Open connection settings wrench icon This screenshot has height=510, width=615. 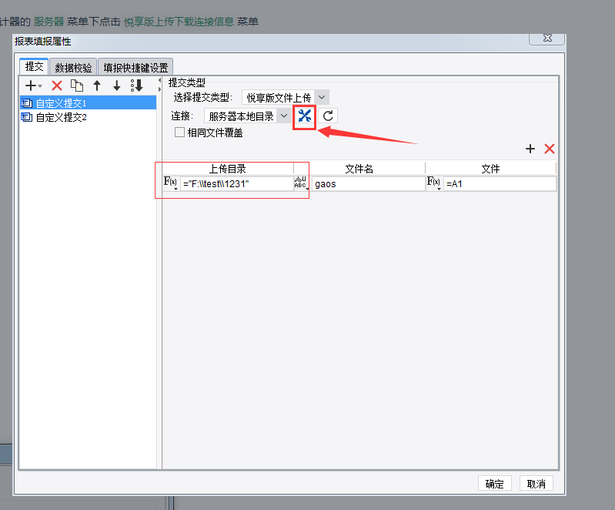click(x=304, y=116)
